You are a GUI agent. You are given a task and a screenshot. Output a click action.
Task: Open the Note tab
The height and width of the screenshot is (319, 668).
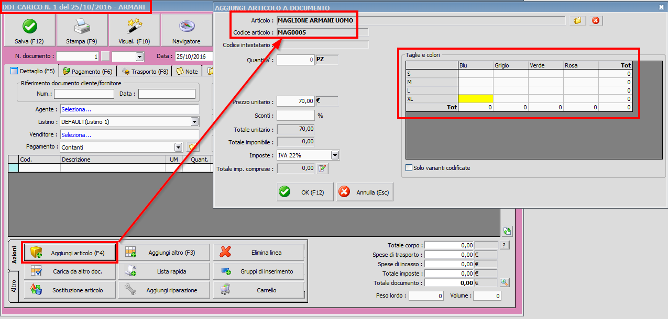pyautogui.click(x=188, y=71)
